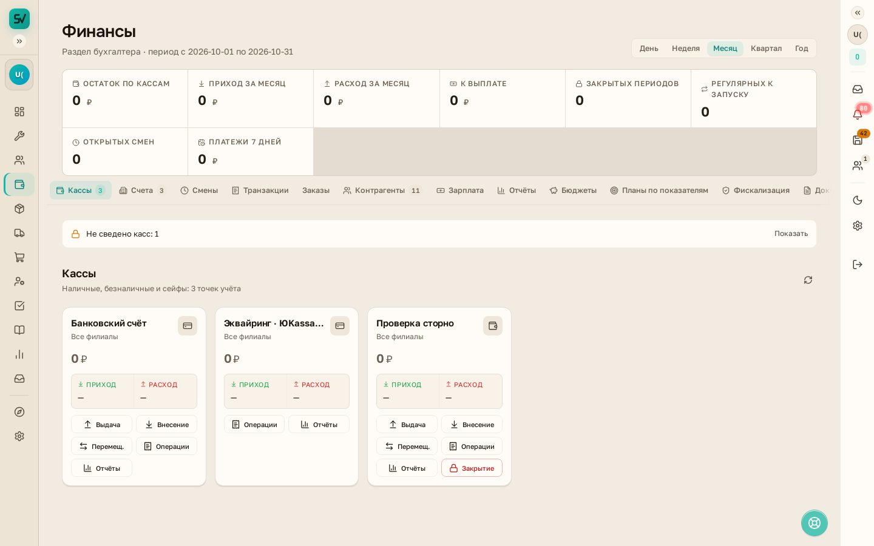Open the analytics bar chart sidebar icon

[x=19, y=354]
